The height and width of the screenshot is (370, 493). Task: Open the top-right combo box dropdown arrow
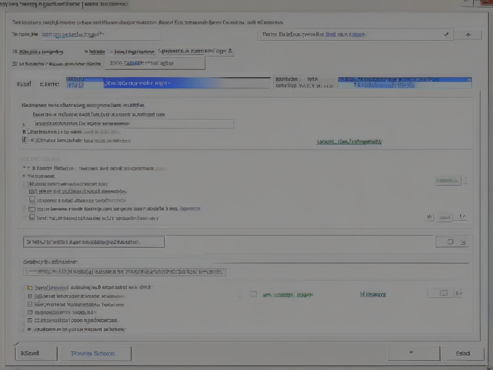coord(446,35)
